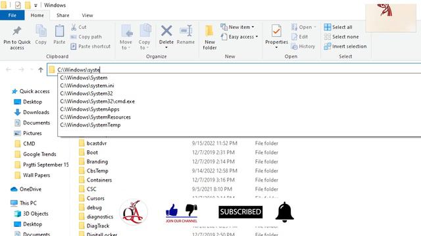Expand the Properties dropdown arrow
The height and width of the screenshot is (236, 421).
point(276,48)
